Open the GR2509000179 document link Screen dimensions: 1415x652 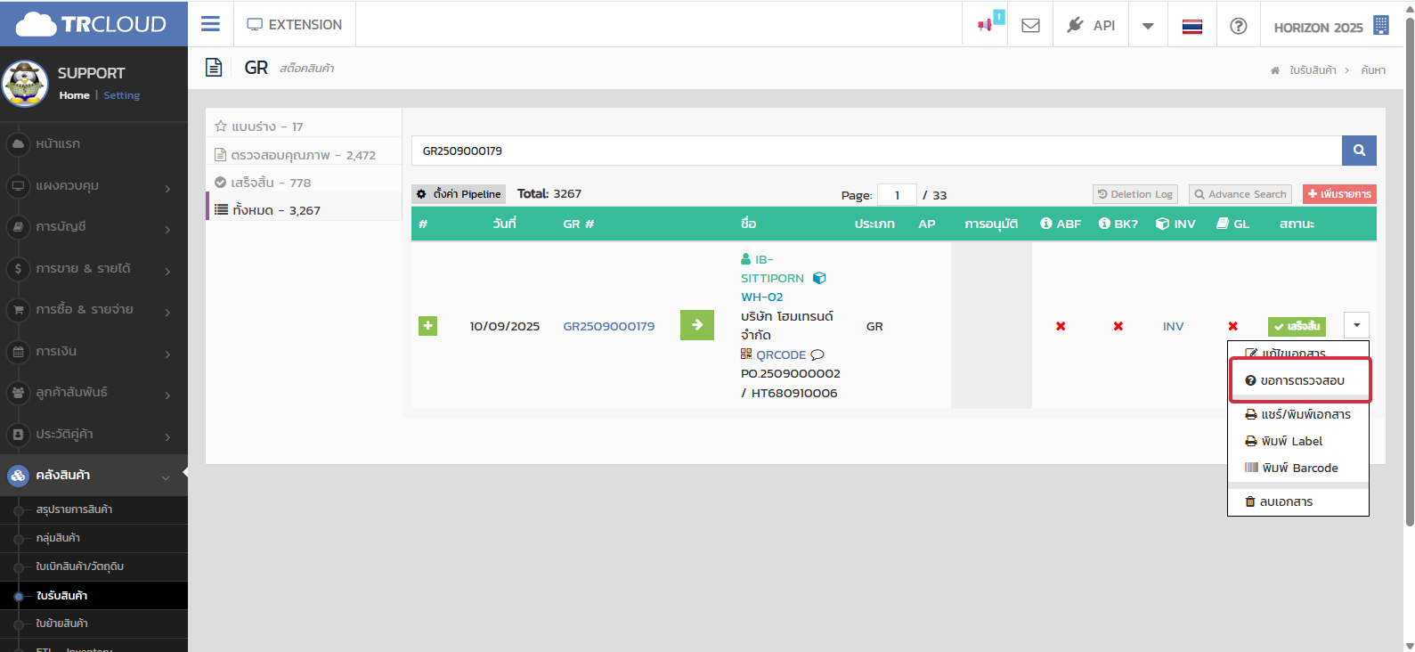pyautogui.click(x=608, y=326)
